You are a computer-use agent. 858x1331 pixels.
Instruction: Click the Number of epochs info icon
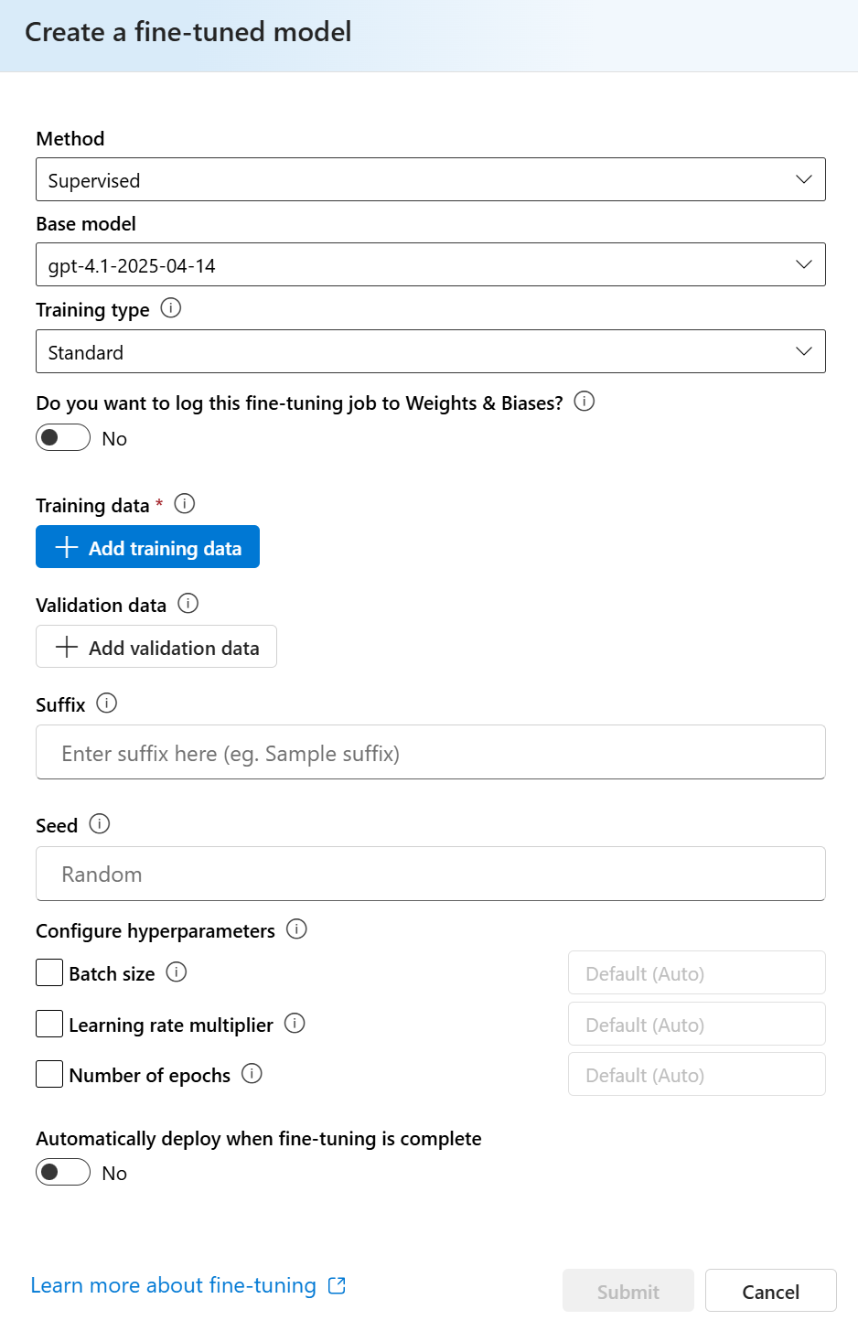(x=252, y=1074)
